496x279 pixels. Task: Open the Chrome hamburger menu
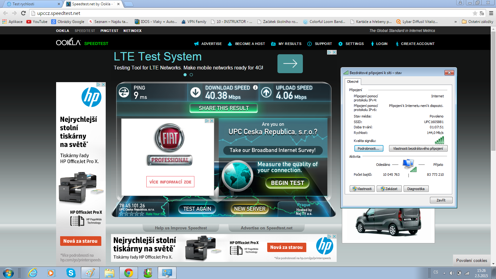pos(491,13)
